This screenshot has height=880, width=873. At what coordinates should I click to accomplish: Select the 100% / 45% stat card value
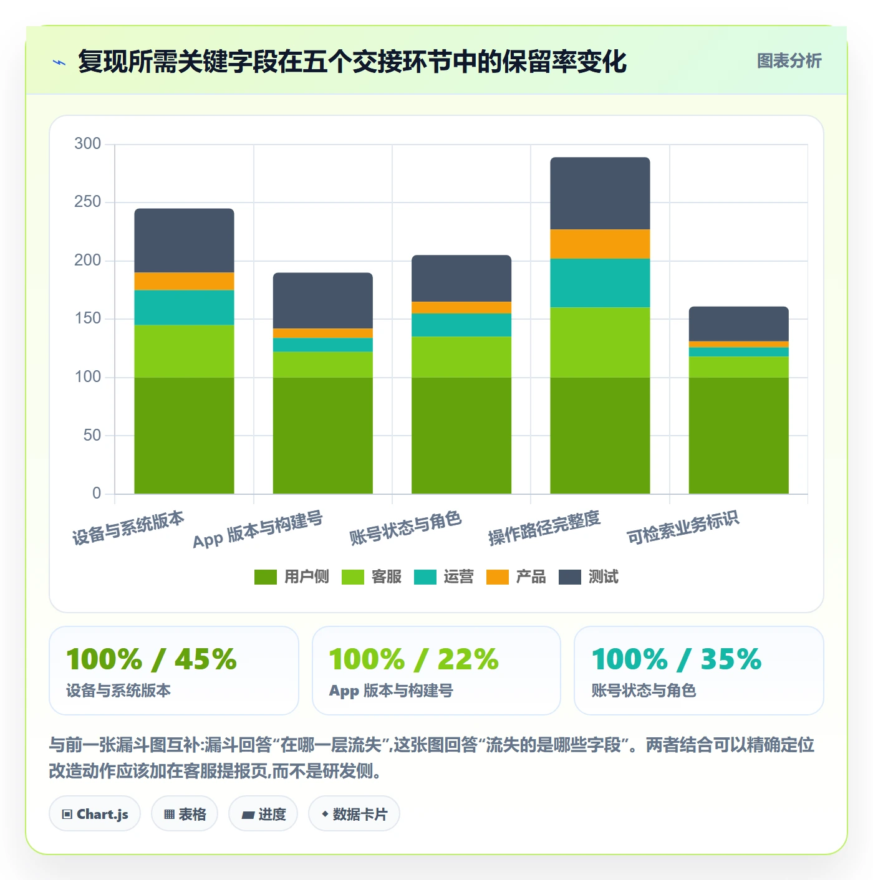tap(152, 659)
